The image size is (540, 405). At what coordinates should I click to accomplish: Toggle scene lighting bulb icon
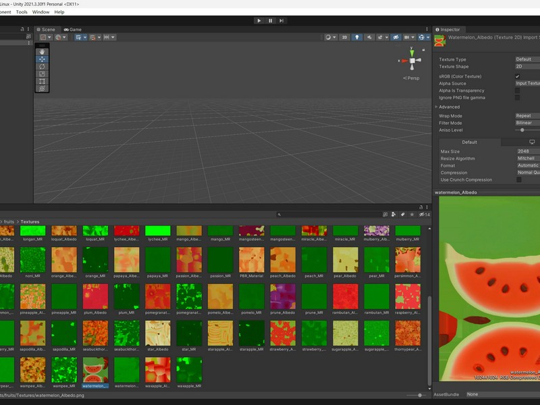coord(357,37)
